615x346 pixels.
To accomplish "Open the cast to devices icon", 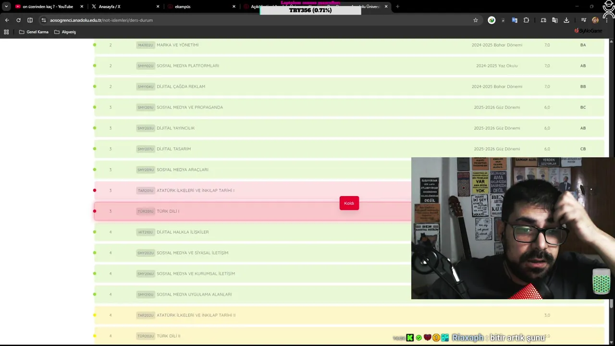I will coord(543,20).
